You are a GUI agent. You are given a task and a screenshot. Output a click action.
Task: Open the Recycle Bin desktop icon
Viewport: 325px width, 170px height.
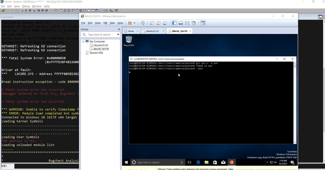[129, 41]
